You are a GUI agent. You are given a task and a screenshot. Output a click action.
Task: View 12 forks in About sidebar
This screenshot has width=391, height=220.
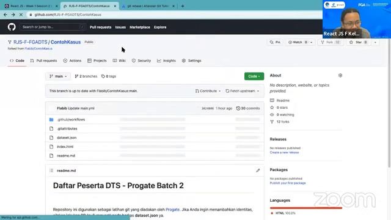click(280, 122)
